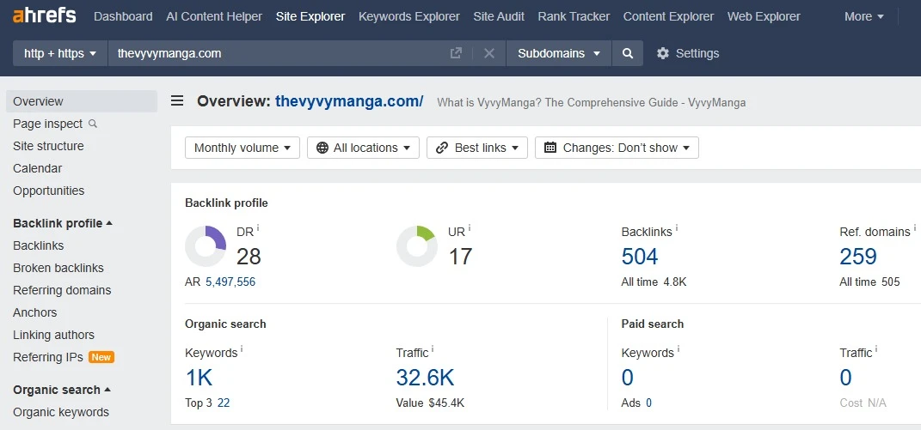Open Linking authors in sidebar
Screen dimensions: 921x430
click(53, 335)
